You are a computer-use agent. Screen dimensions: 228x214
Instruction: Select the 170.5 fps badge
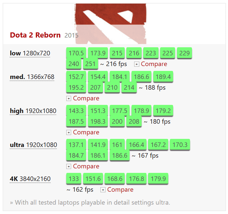coord(76,53)
